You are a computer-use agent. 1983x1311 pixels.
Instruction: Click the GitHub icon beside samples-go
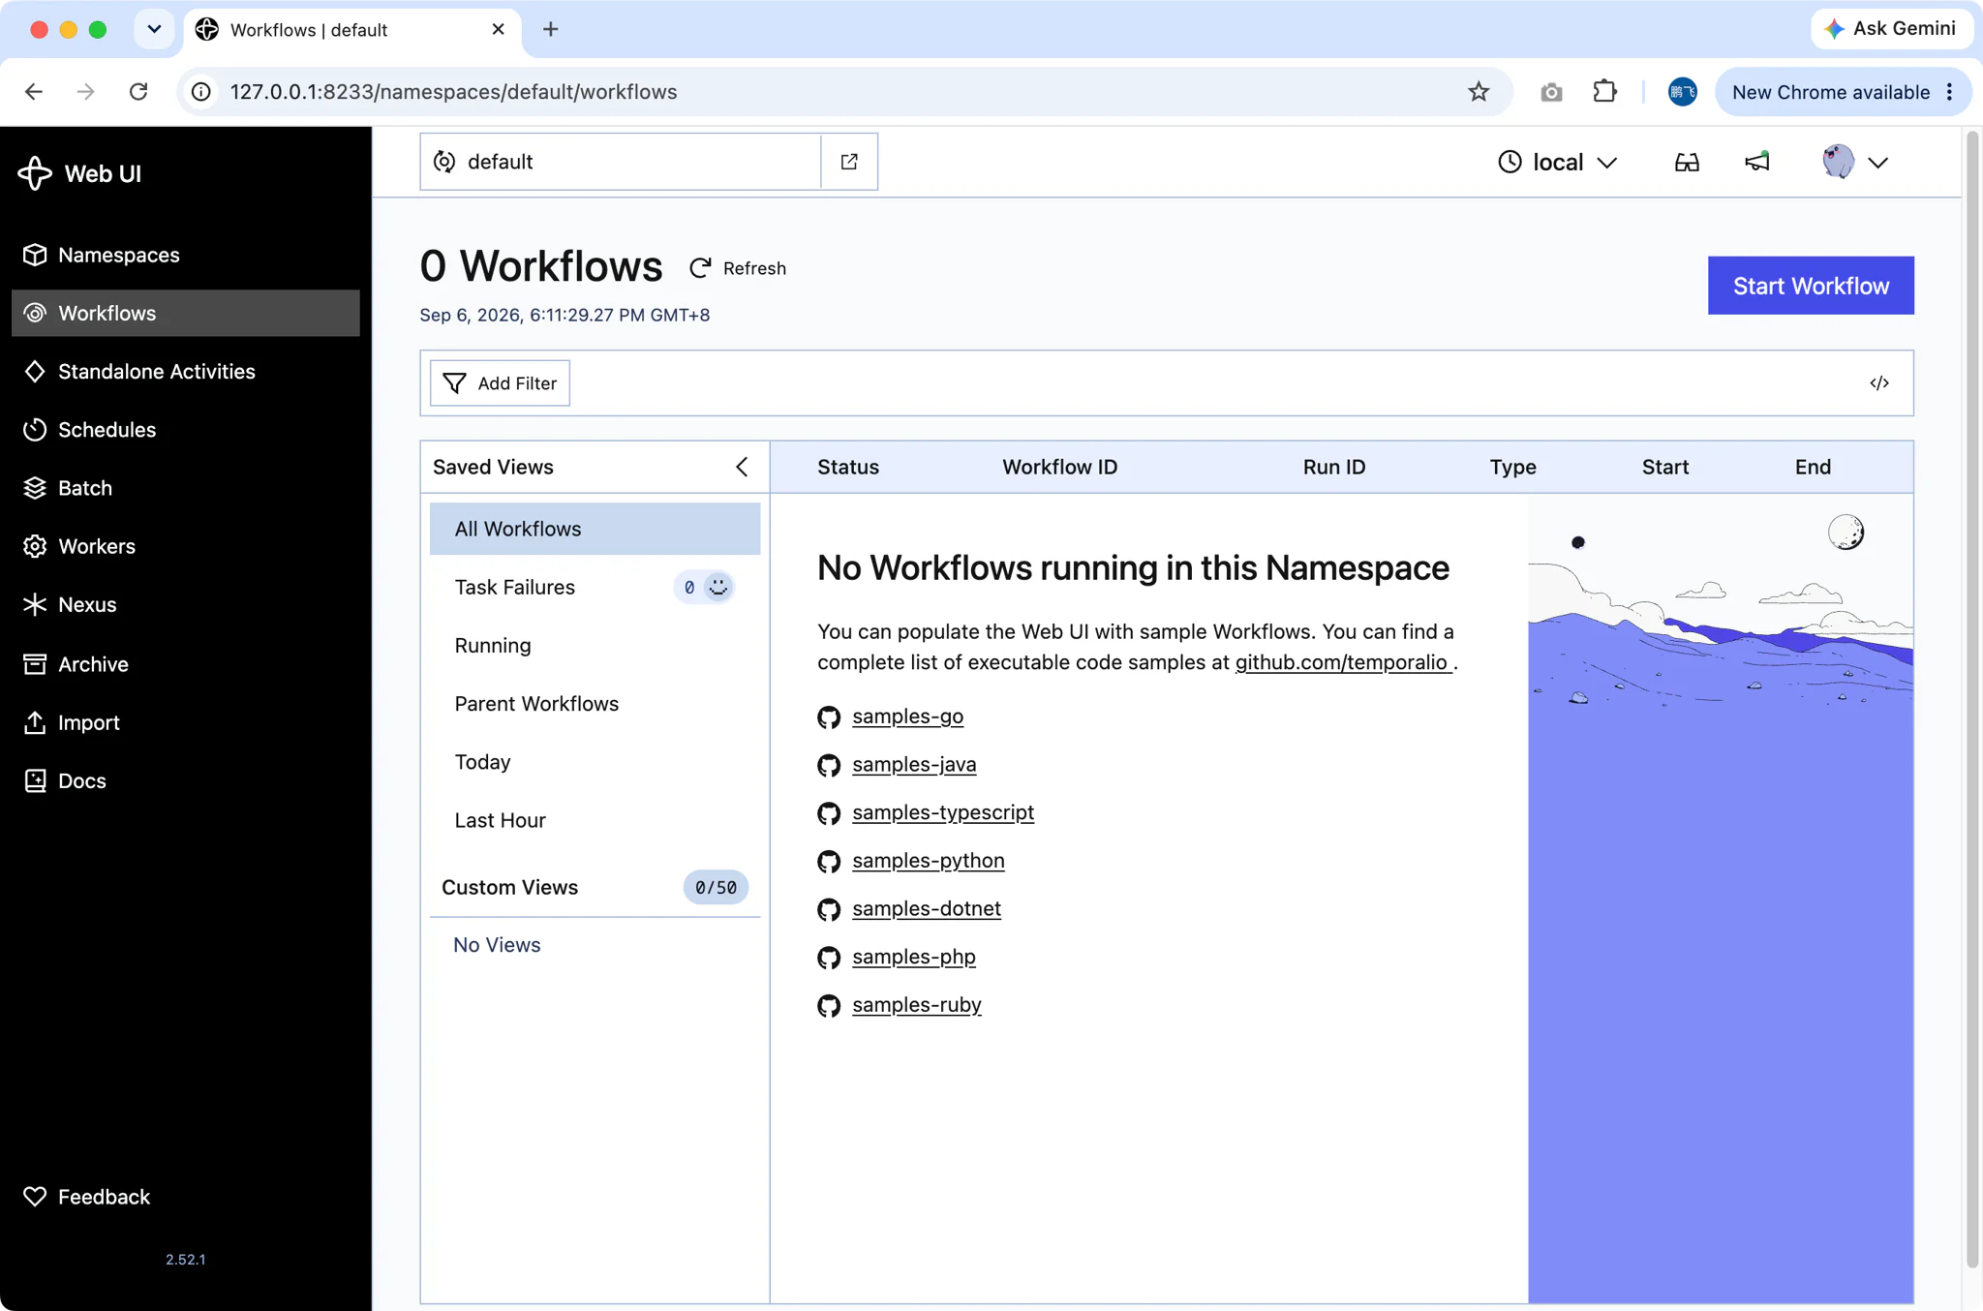pos(829,717)
